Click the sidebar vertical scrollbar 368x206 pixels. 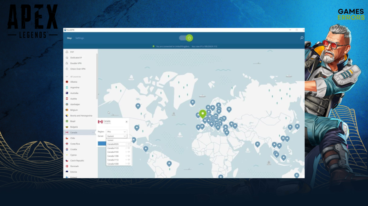pos(97,73)
